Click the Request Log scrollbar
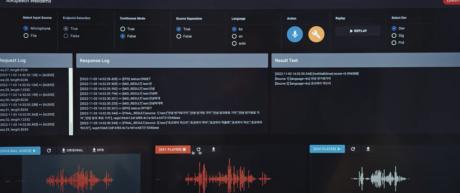The width and height of the screenshot is (460, 193). pos(71,101)
